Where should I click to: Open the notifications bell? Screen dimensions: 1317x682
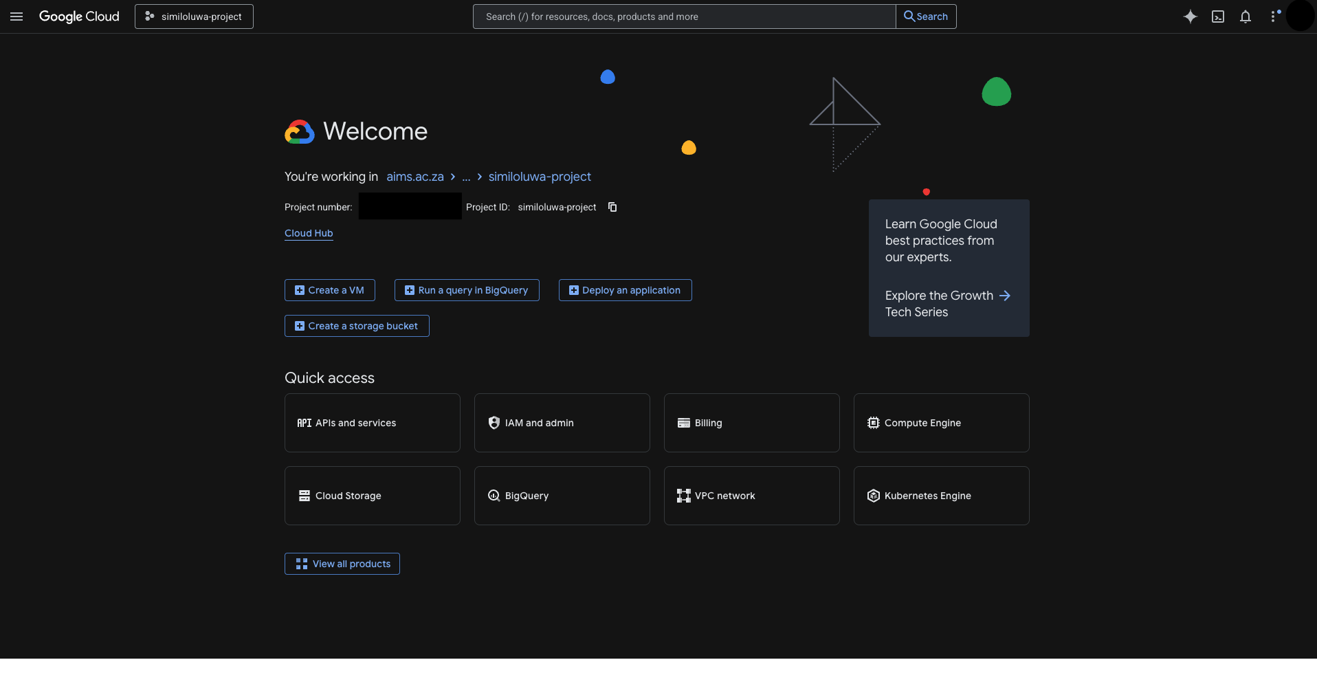pyautogui.click(x=1245, y=16)
